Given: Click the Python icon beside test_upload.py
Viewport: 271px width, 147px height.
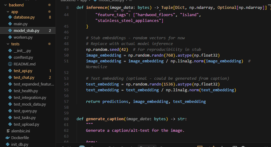Looking at the screenshot, I should [x=10, y=124].
